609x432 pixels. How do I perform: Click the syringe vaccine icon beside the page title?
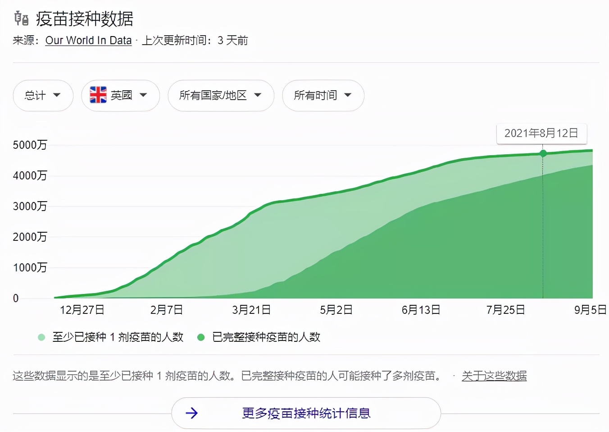(x=20, y=19)
